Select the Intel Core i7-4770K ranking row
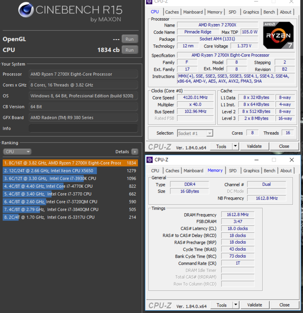The image size is (303, 313). click(x=70, y=186)
